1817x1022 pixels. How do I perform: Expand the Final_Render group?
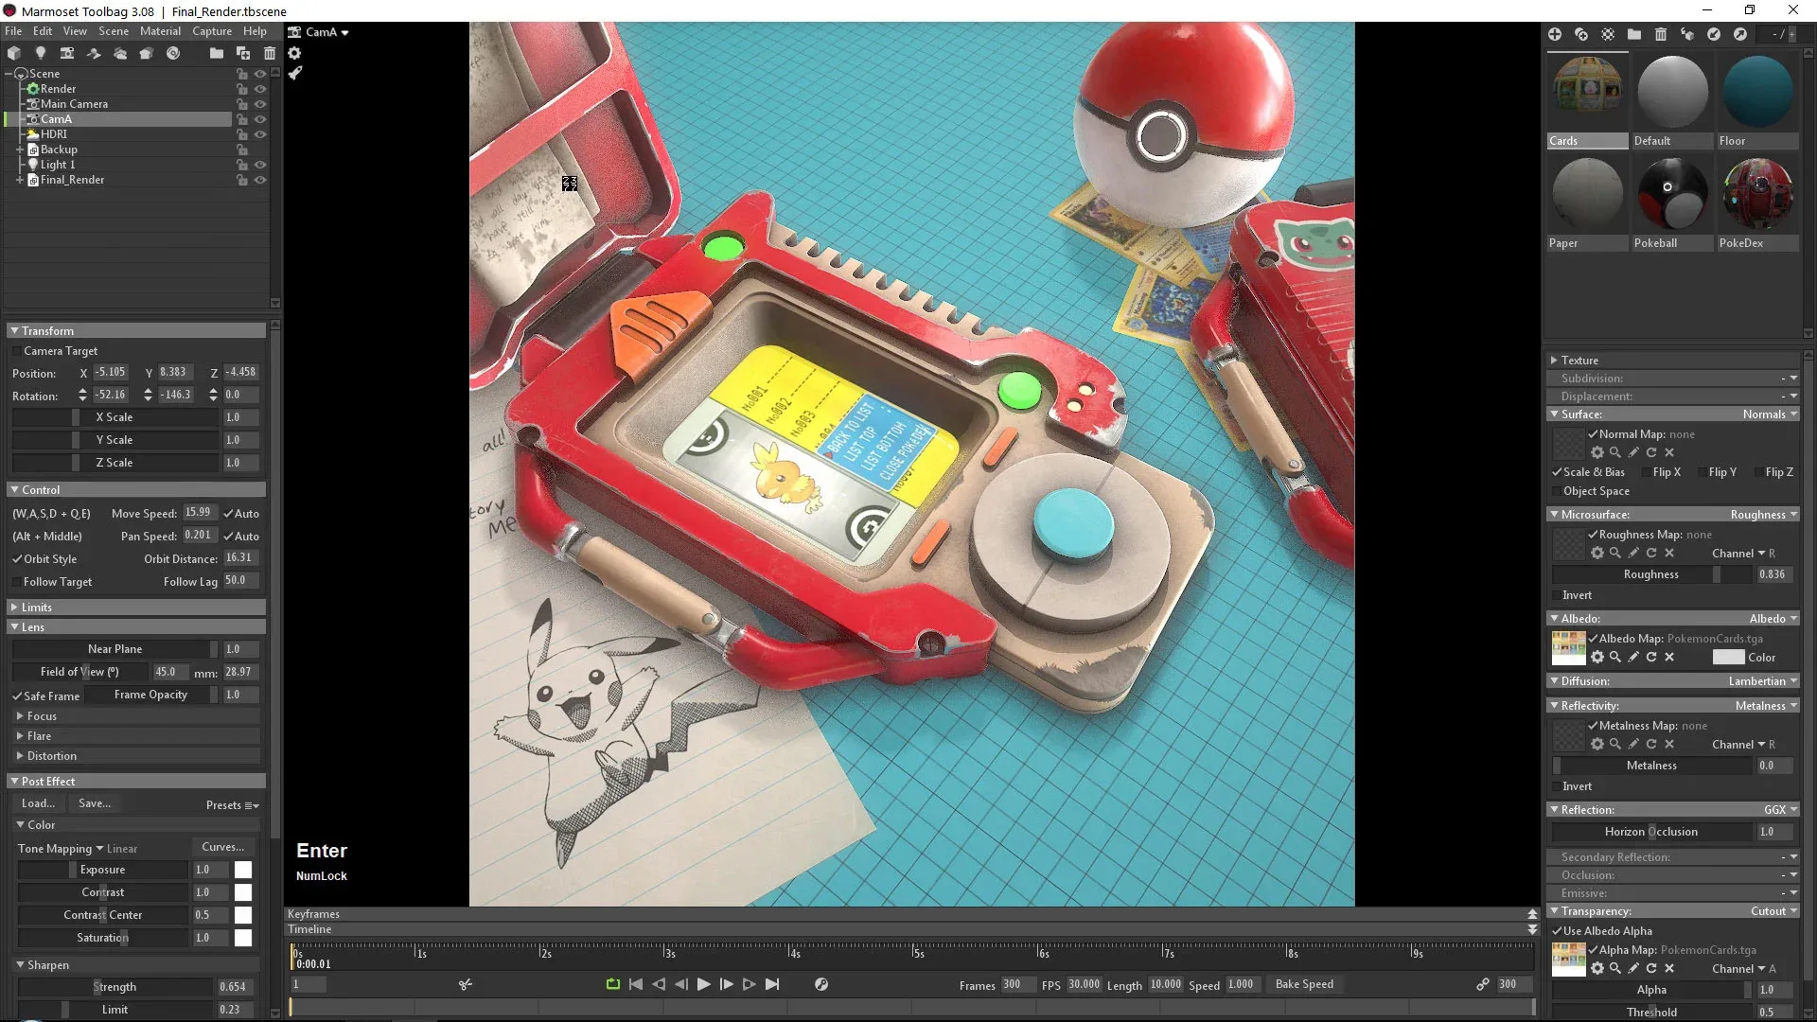click(x=19, y=180)
